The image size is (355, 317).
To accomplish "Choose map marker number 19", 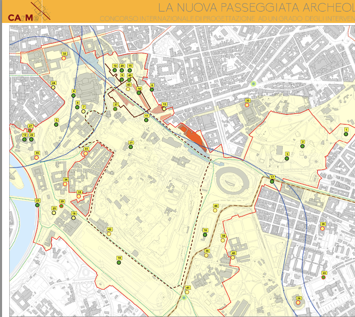I will (x=119, y=263).
